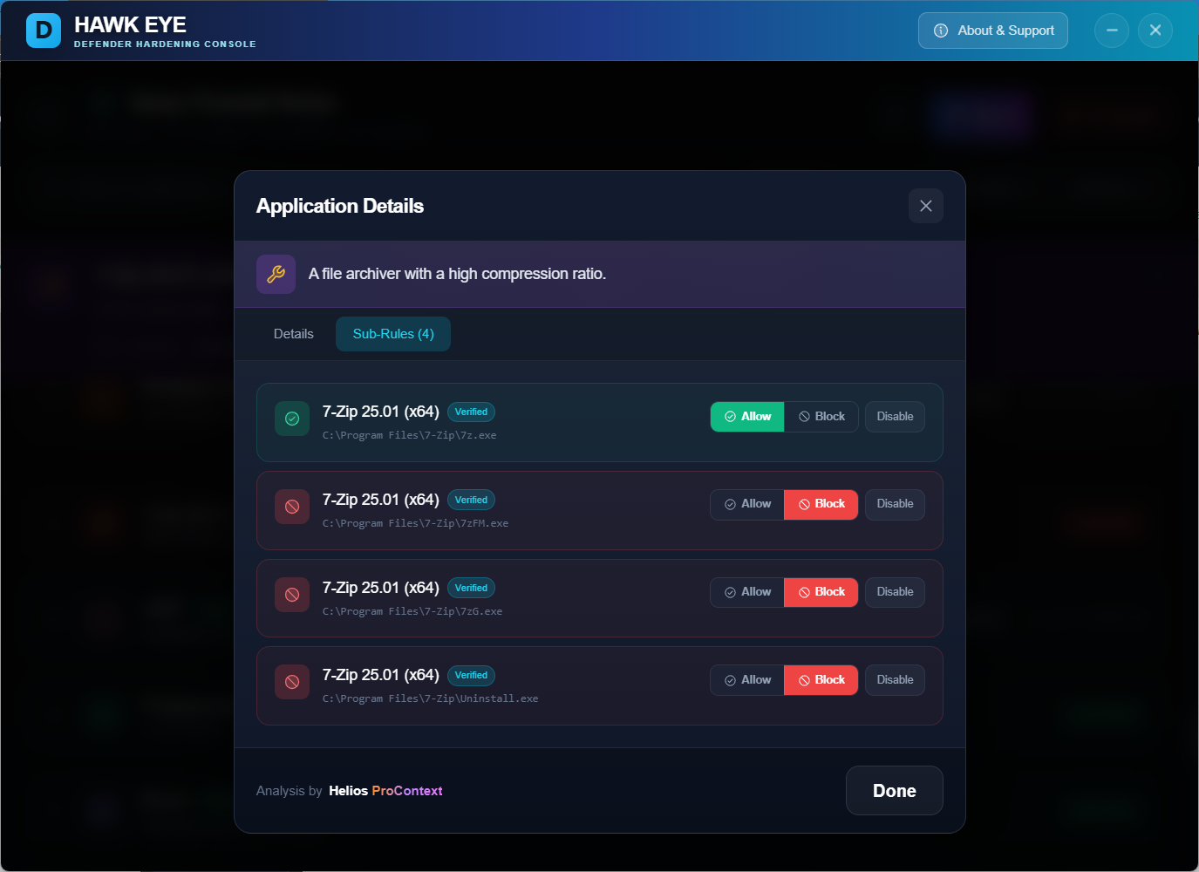The width and height of the screenshot is (1199, 872).
Task: Click the red blocked status icon for Uninstall.exe
Action: (292, 682)
